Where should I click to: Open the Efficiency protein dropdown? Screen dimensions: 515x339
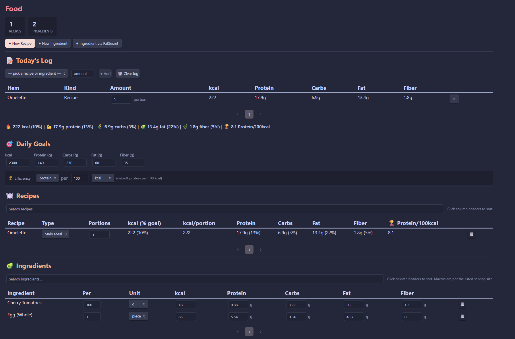point(47,178)
